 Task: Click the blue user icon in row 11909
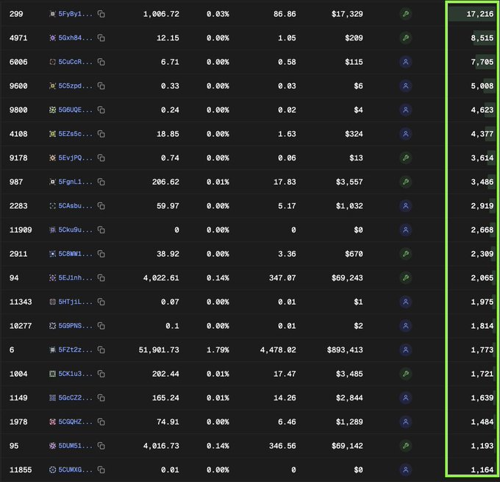406,230
